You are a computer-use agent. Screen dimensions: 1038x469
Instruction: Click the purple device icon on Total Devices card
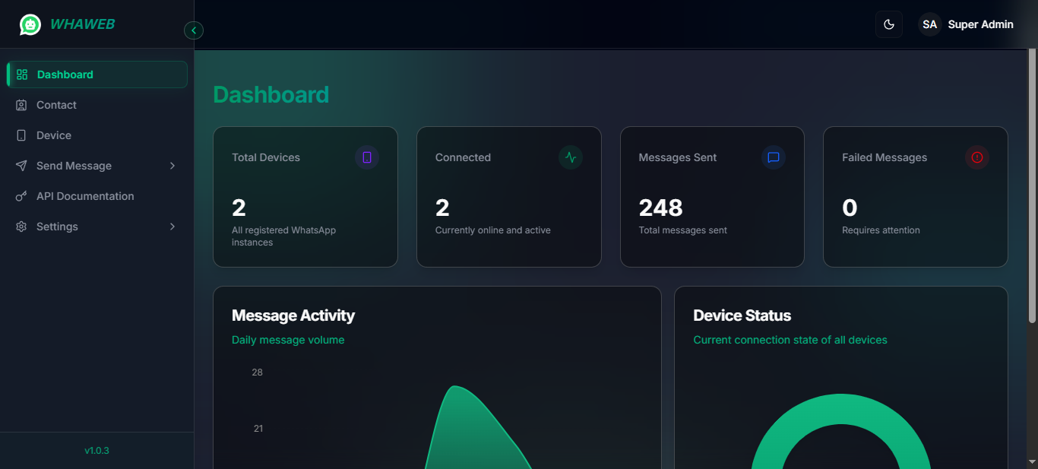367,157
